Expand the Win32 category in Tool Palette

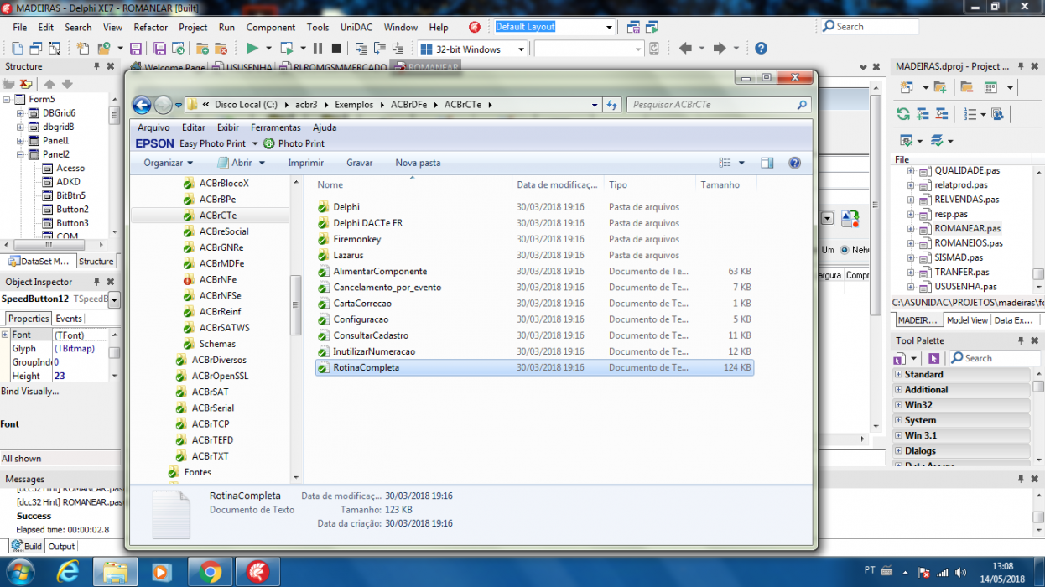pos(898,405)
